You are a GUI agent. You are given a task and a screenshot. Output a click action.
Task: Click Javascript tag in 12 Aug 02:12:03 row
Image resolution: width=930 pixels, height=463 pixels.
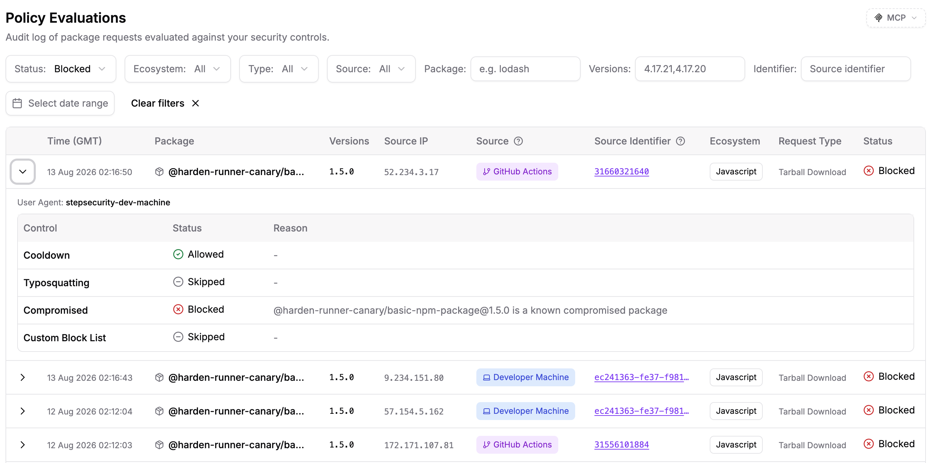(x=736, y=444)
